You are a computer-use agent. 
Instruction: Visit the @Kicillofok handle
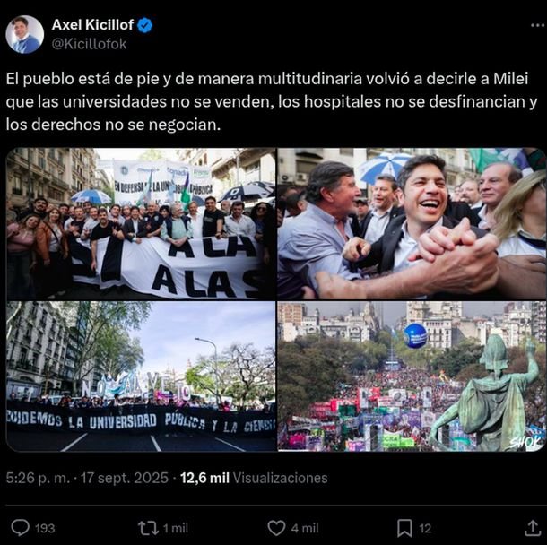(89, 44)
